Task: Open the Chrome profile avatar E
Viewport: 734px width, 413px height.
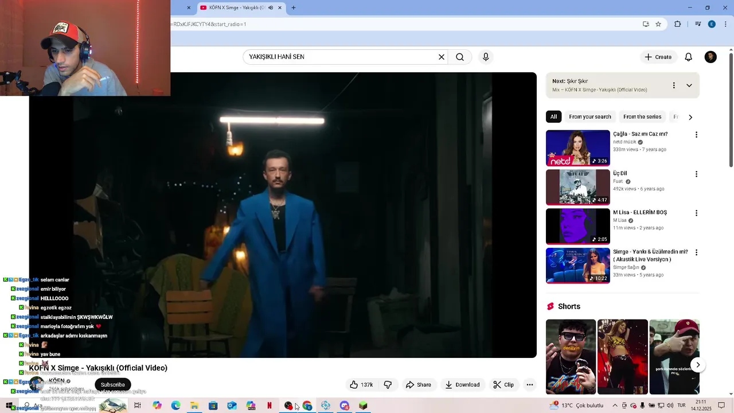Action: click(x=712, y=24)
